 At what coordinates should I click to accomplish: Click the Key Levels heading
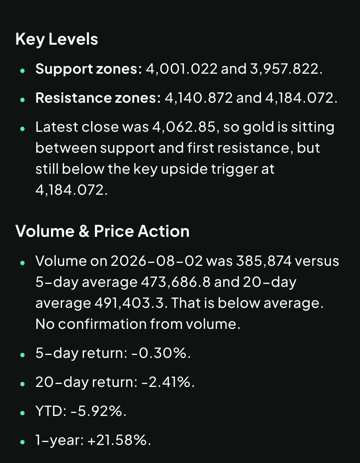point(57,39)
